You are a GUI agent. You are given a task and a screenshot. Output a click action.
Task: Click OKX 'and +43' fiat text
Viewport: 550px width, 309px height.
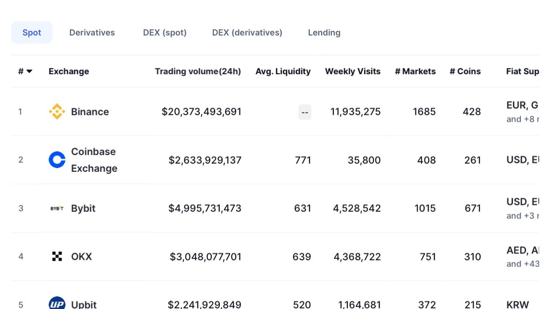click(x=522, y=264)
